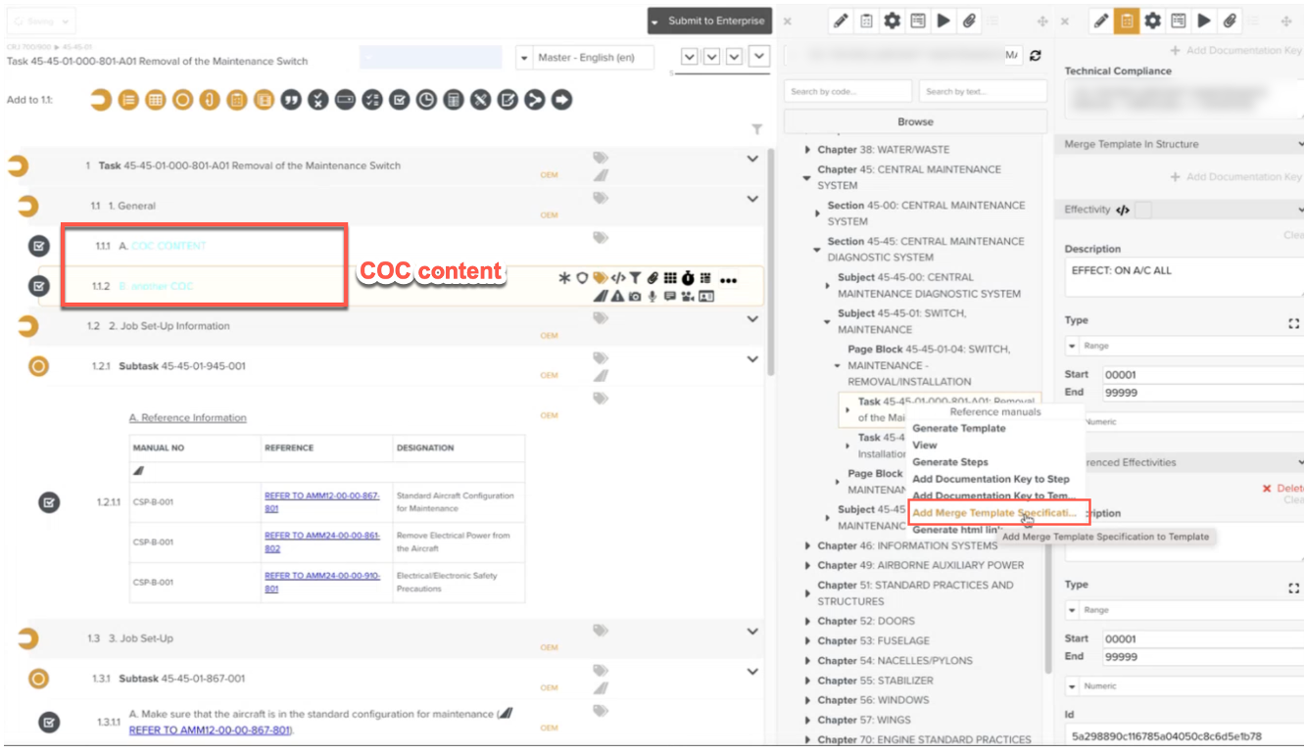1305x754 pixels.
Task: Collapse the 1.2 Job Set-Up Information section
Action: click(752, 319)
